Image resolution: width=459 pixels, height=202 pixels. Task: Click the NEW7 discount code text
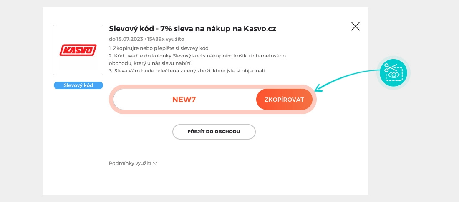(x=184, y=100)
